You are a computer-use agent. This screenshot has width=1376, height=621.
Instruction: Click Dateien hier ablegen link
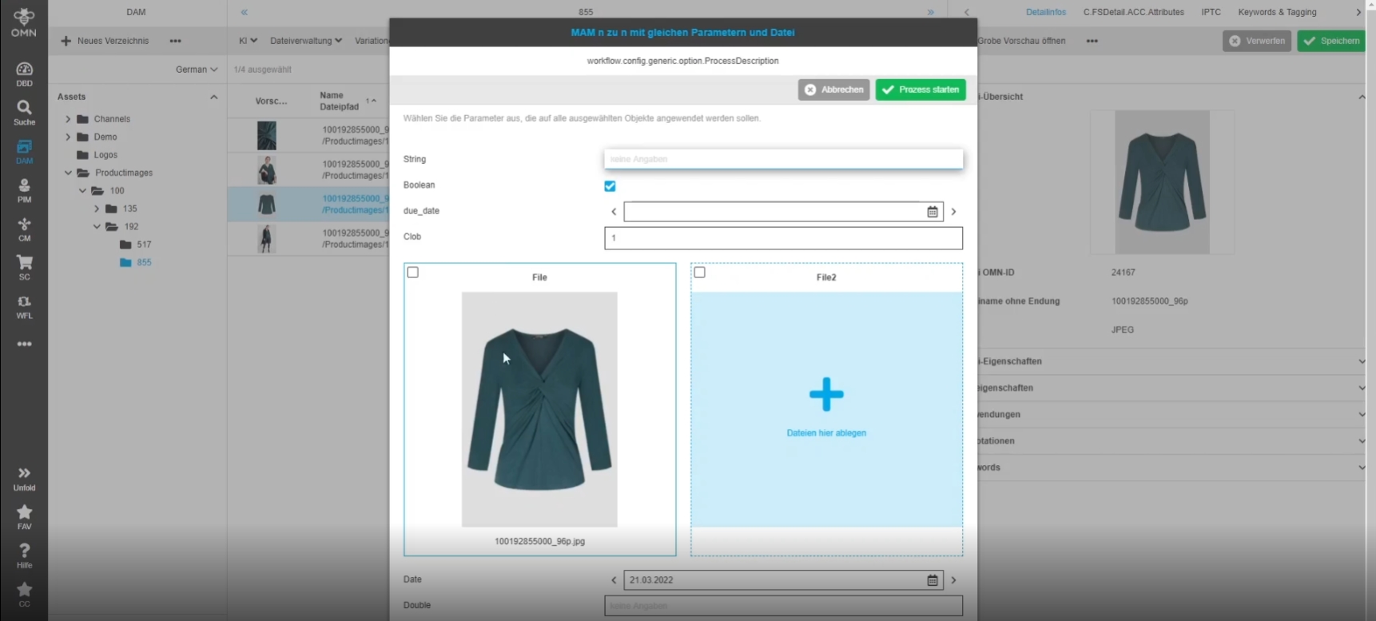click(x=826, y=433)
